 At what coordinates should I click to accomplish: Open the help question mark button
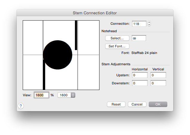click(21, 106)
